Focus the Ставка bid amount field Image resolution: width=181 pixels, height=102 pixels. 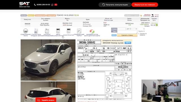click(x=121, y=29)
